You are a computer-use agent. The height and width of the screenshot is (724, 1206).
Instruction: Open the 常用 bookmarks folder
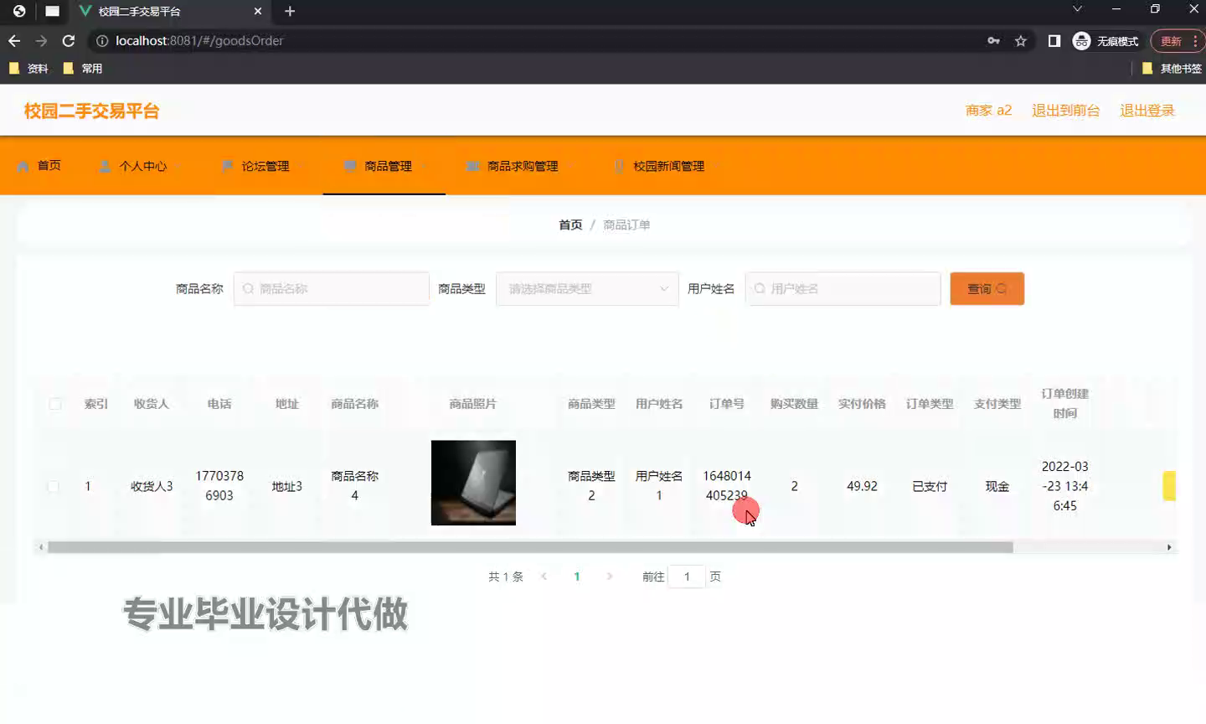pyautogui.click(x=83, y=69)
